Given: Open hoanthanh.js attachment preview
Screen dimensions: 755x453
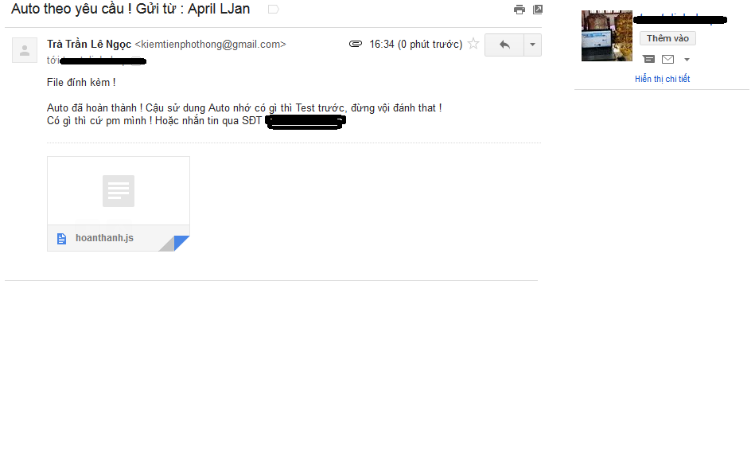Looking at the screenshot, I should pyautogui.click(x=119, y=191).
